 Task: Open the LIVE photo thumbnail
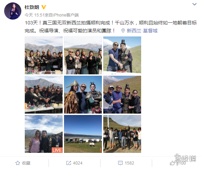[x=44, y=134]
